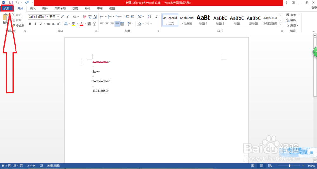
Task: Clear all formatting with the eraser icon
Action: point(85,17)
